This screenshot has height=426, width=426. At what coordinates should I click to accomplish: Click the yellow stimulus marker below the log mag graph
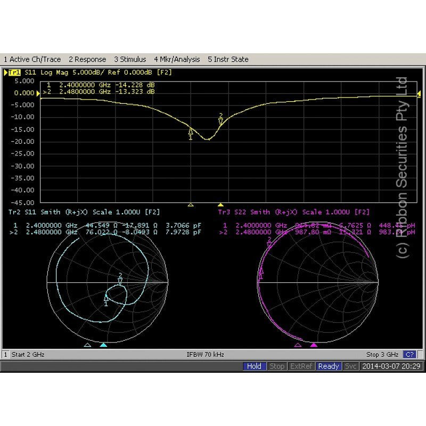(220, 204)
